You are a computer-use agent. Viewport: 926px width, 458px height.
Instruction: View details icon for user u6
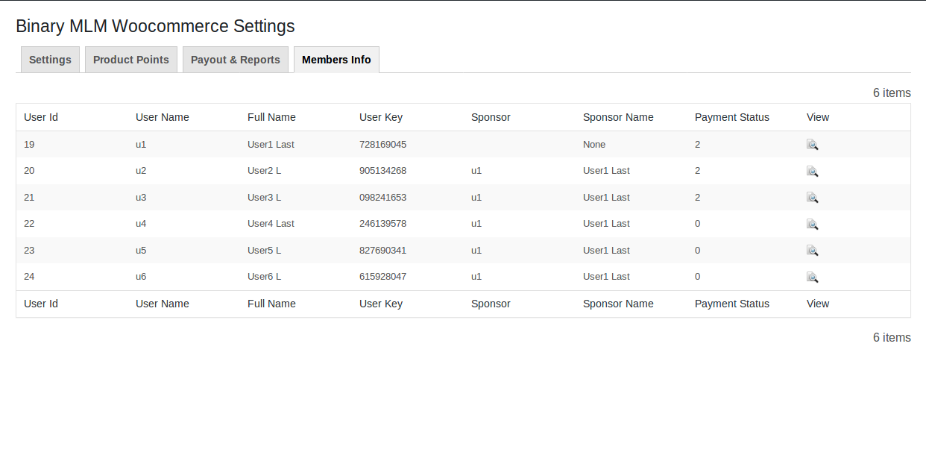tap(813, 277)
